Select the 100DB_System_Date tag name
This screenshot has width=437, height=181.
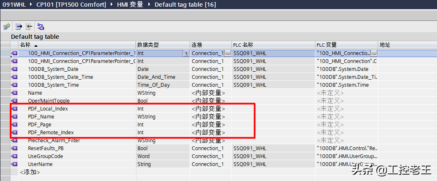tap(53, 69)
